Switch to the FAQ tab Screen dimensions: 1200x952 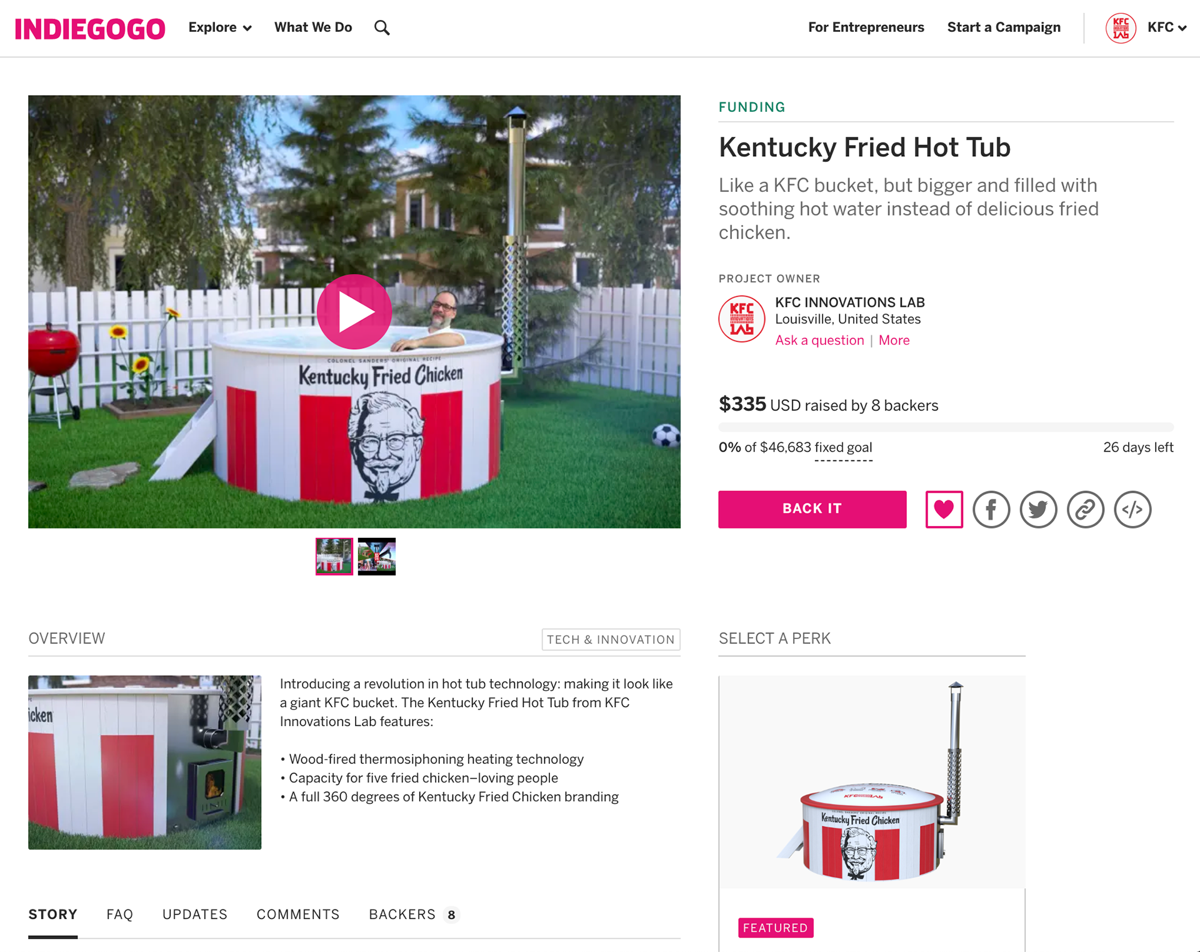coord(119,915)
